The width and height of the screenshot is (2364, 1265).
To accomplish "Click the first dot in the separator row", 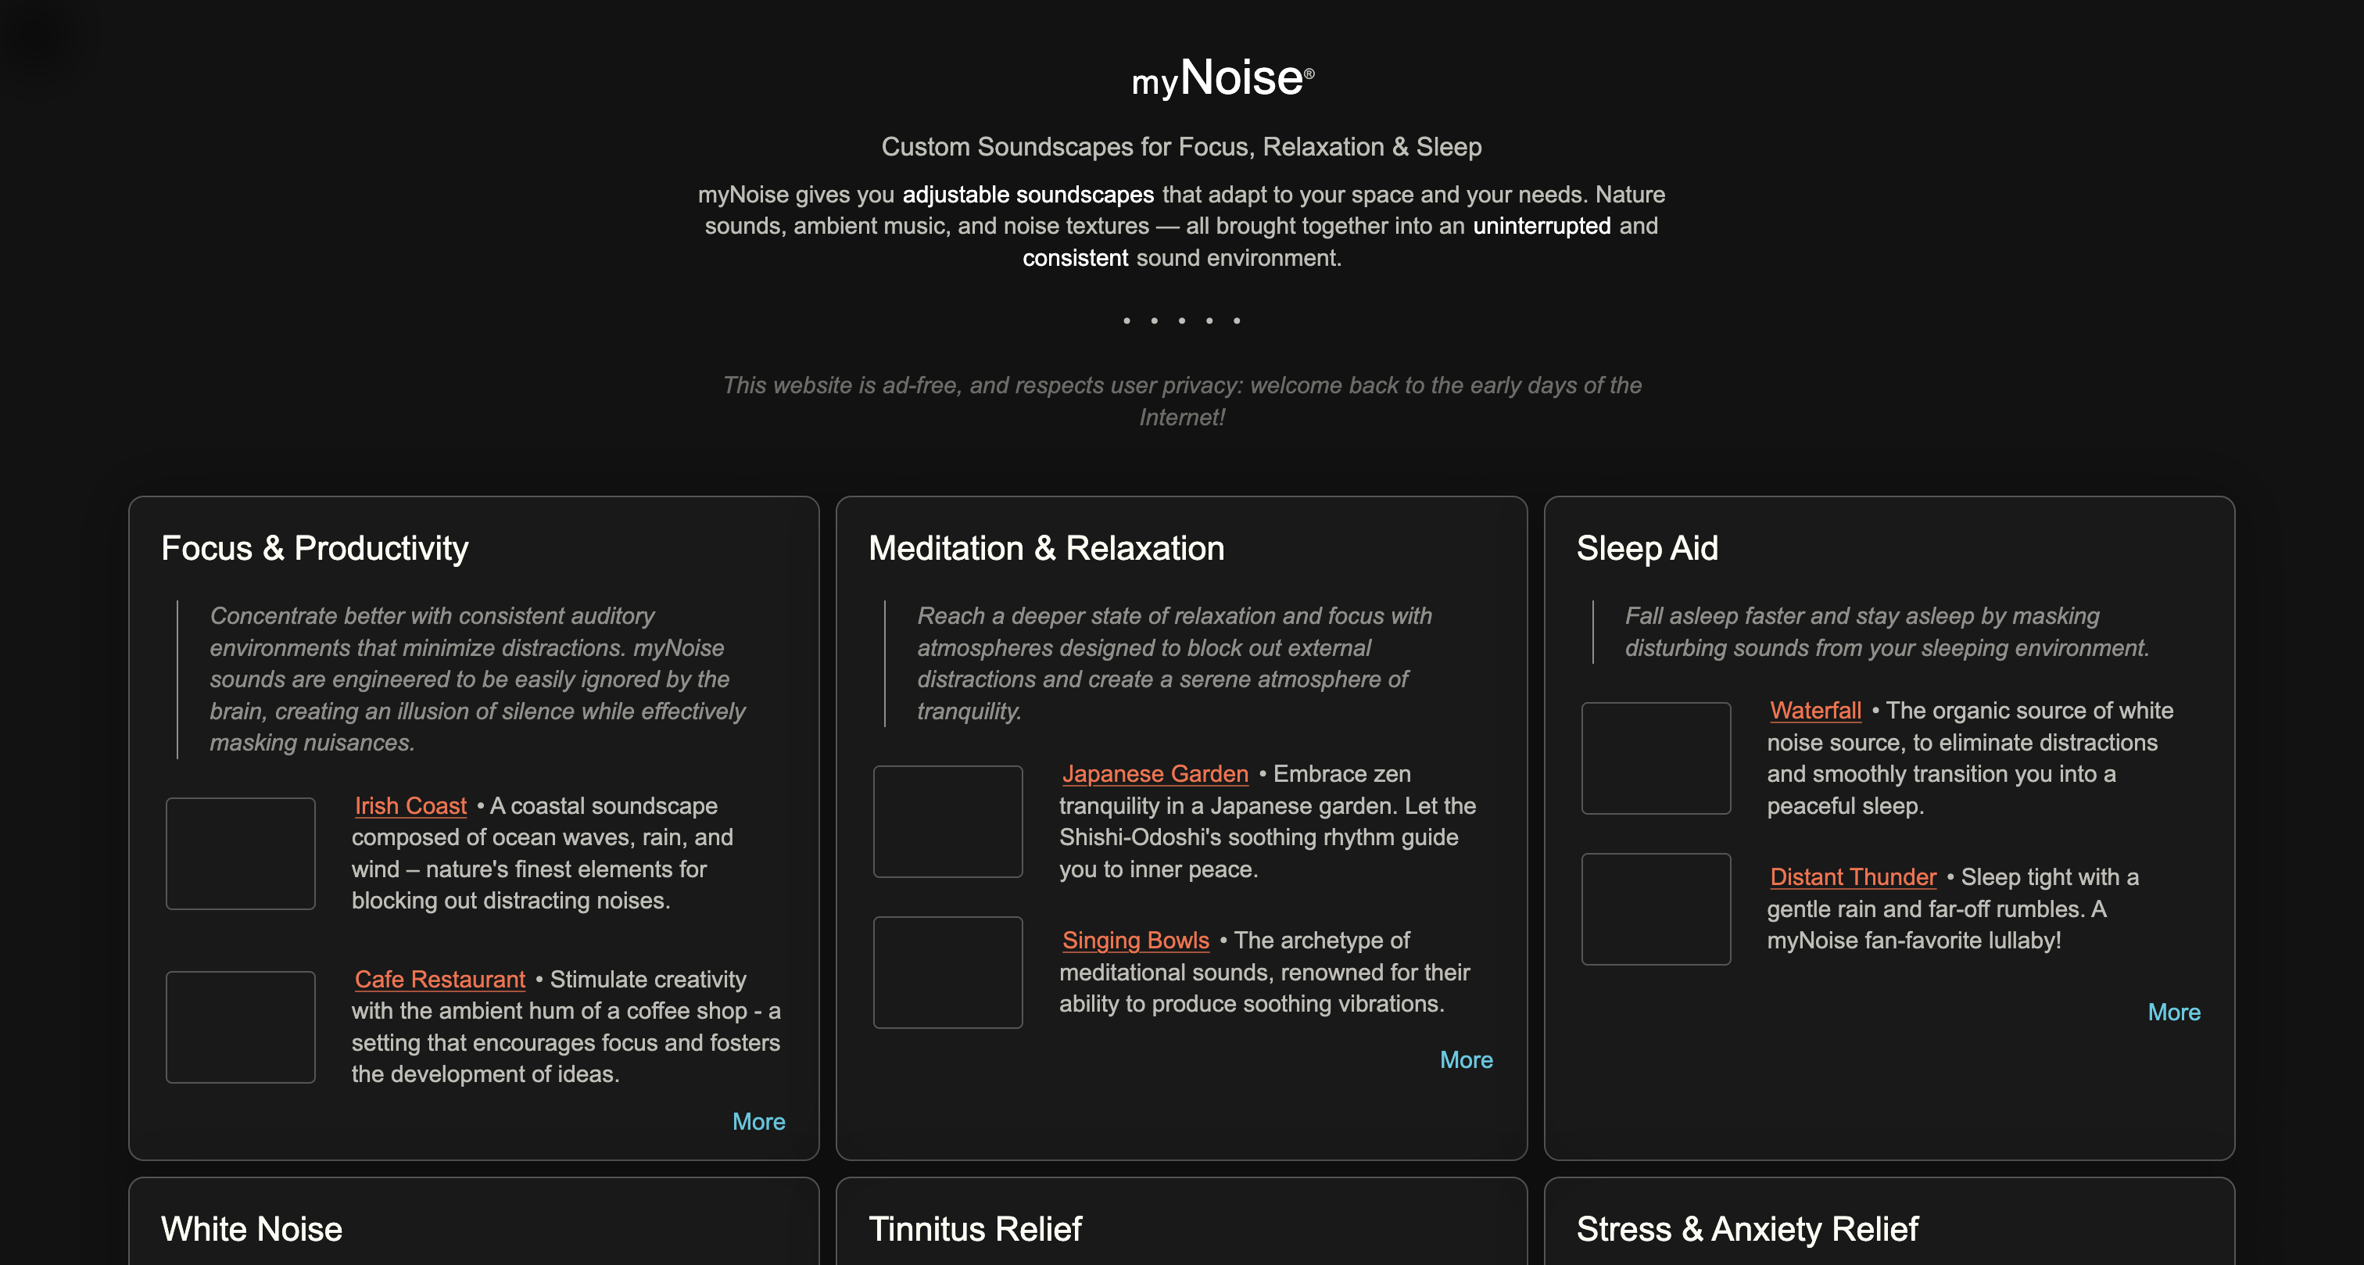I will coord(1127,321).
